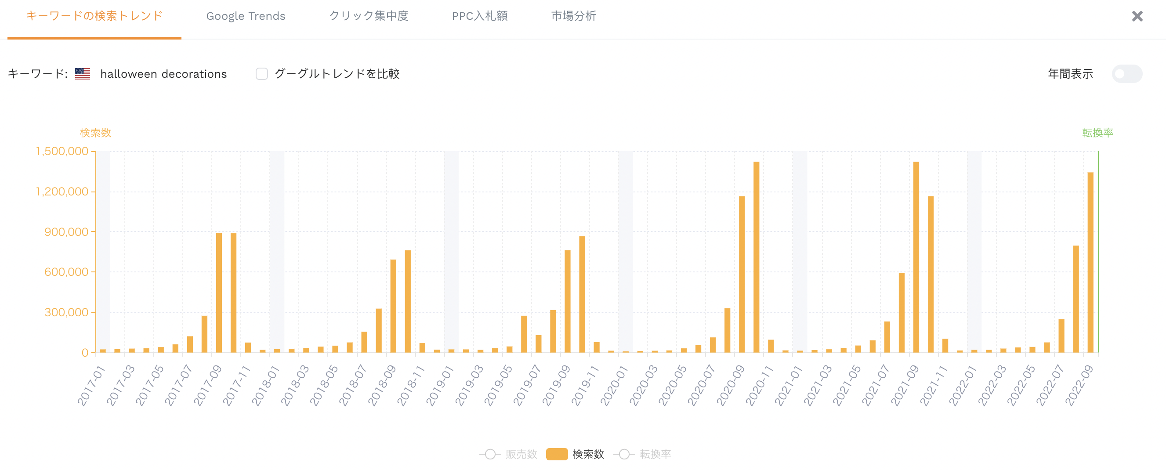Click the 2018-10 bar
Screen dimensions: 1166x470
408,301
